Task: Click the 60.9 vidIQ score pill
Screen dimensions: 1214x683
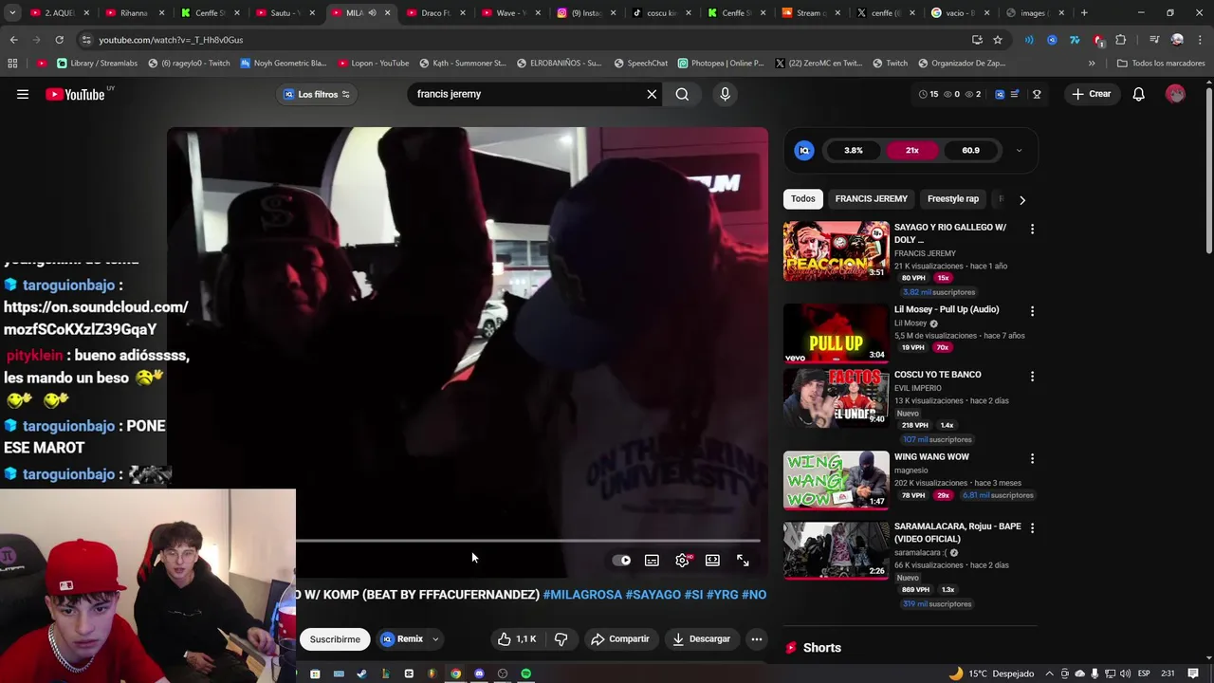Action: [970, 150]
